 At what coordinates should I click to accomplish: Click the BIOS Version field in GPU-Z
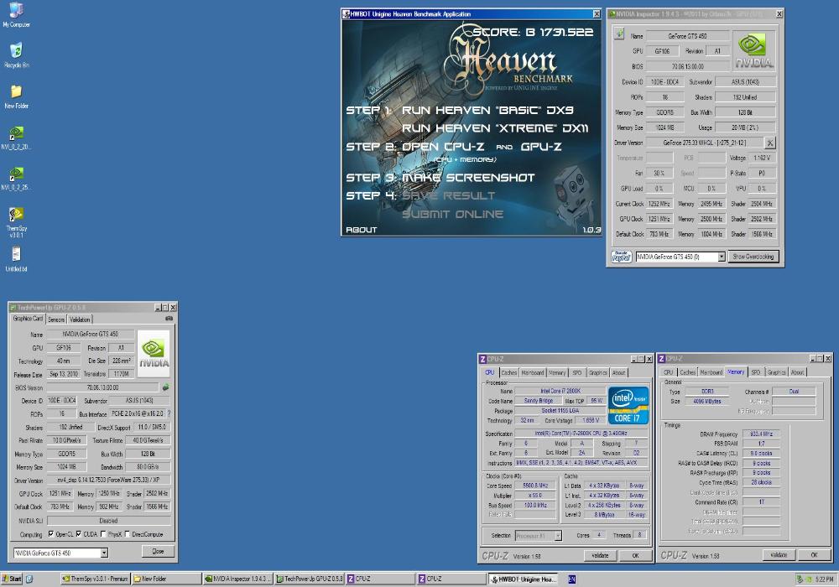[102, 387]
